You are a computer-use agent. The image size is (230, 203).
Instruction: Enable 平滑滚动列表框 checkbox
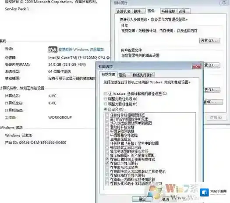[x=107, y=131]
